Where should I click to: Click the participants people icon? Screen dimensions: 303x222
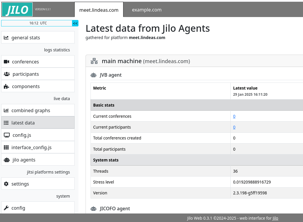[6, 74]
